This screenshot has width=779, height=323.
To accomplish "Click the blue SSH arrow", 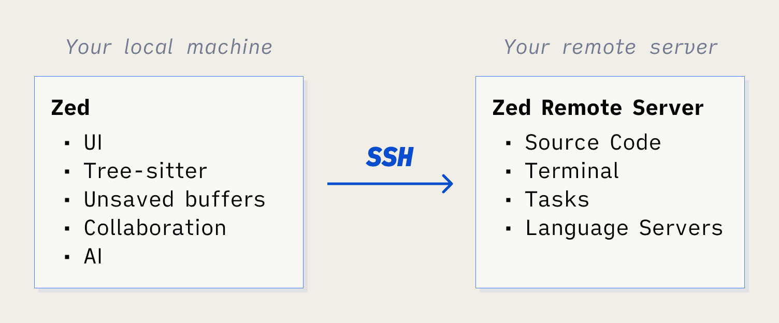I will (390, 183).
